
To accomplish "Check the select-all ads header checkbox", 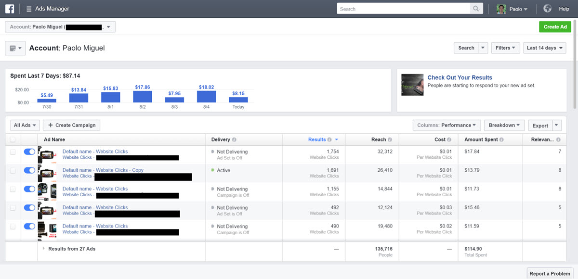I will coord(13,139).
